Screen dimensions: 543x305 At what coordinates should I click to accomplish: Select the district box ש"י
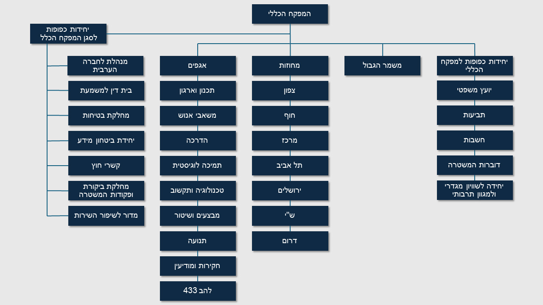(290, 216)
